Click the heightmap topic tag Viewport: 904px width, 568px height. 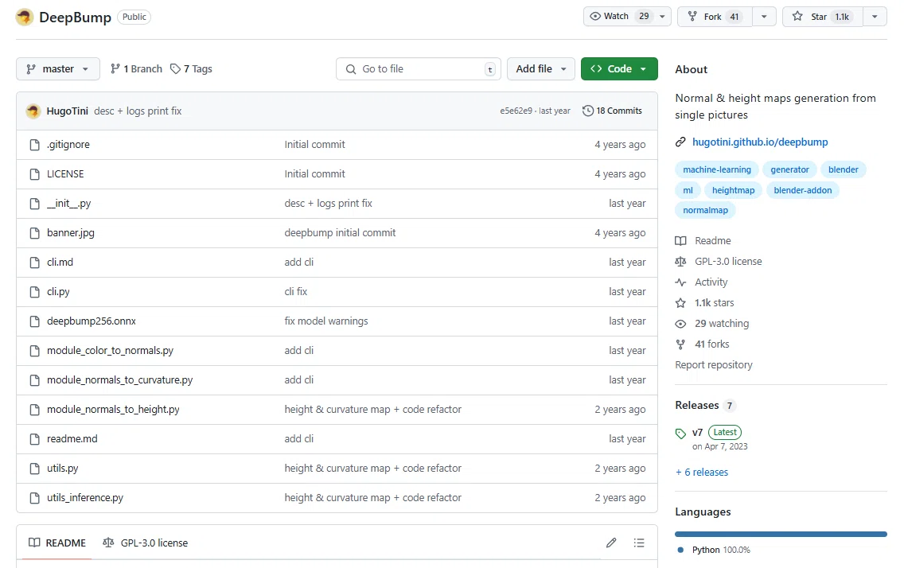click(x=733, y=190)
